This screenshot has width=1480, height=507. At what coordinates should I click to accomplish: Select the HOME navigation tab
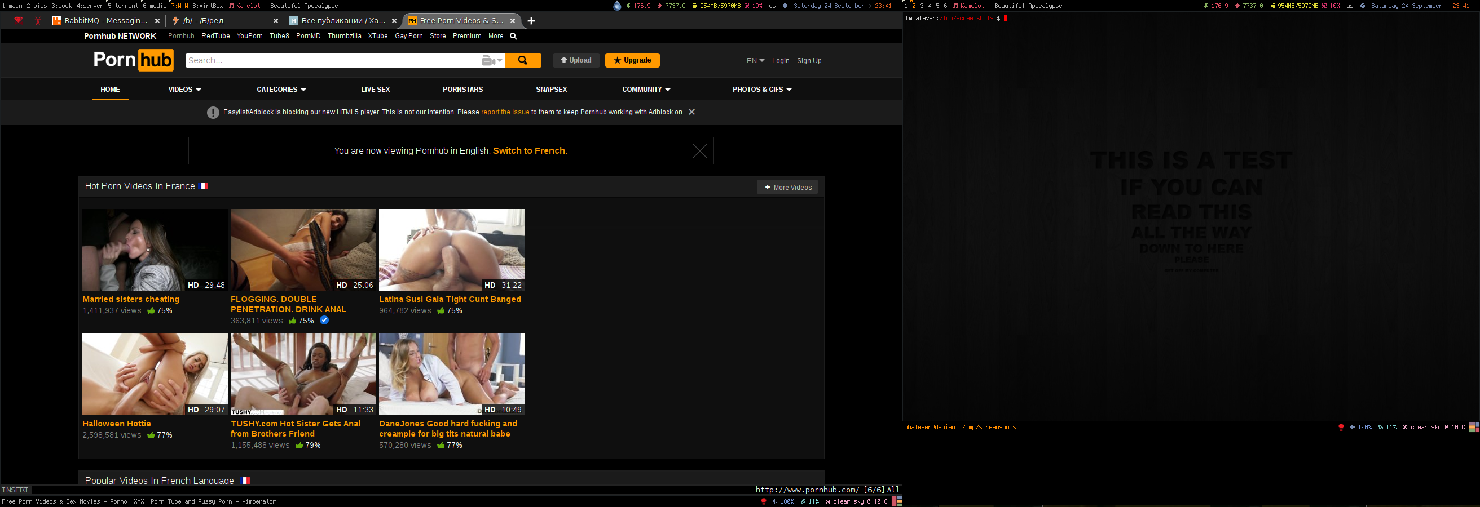click(x=111, y=90)
